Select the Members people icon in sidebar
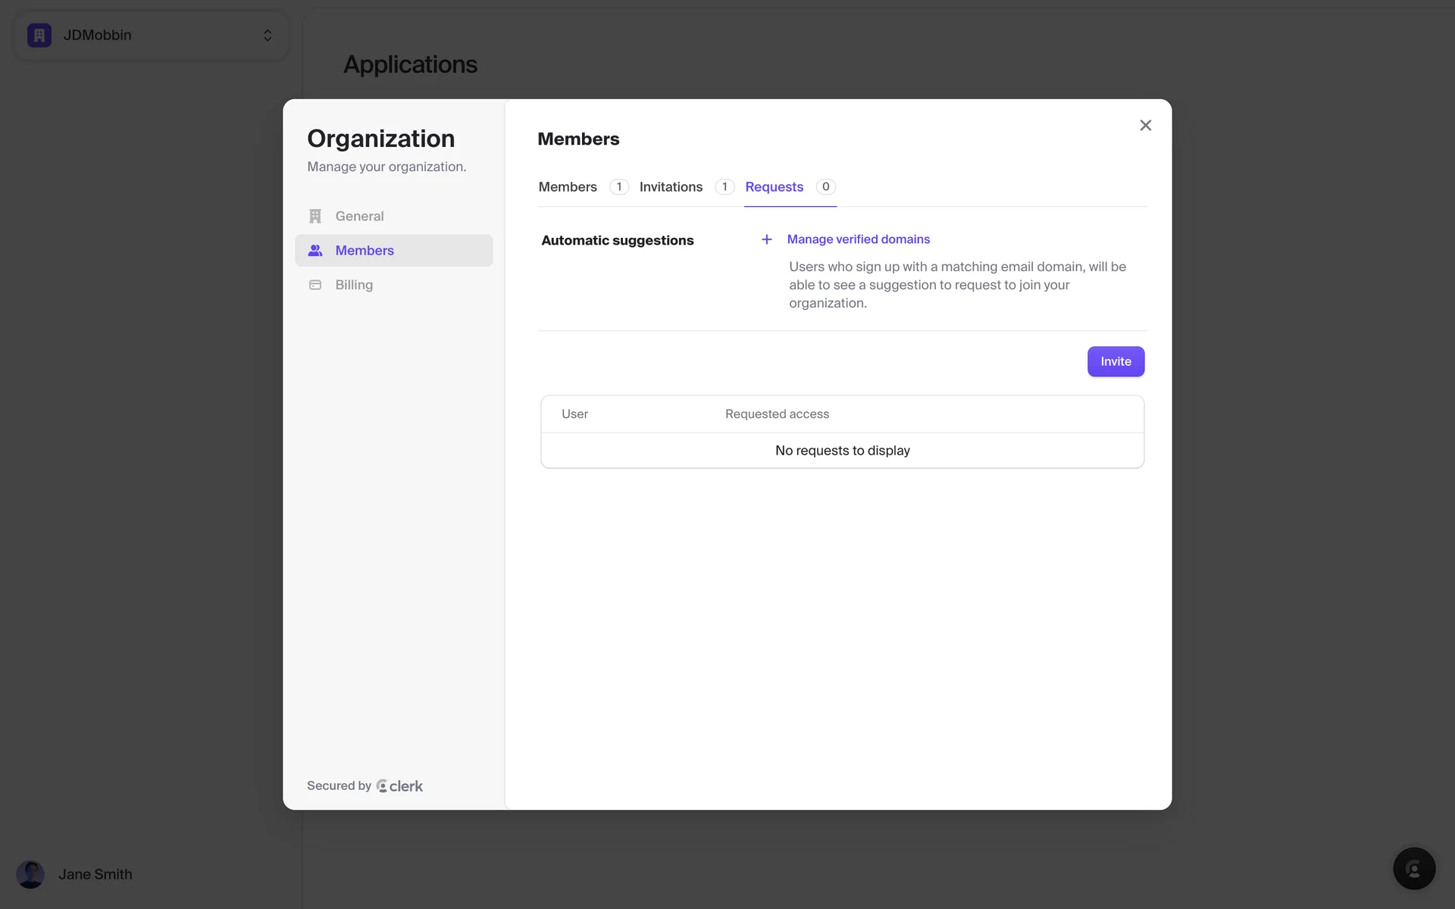 pyautogui.click(x=315, y=251)
